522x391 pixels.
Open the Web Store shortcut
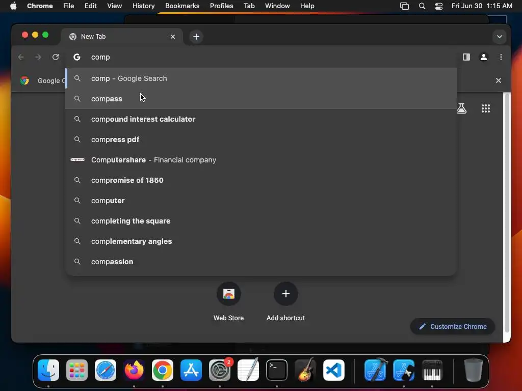[x=229, y=302]
